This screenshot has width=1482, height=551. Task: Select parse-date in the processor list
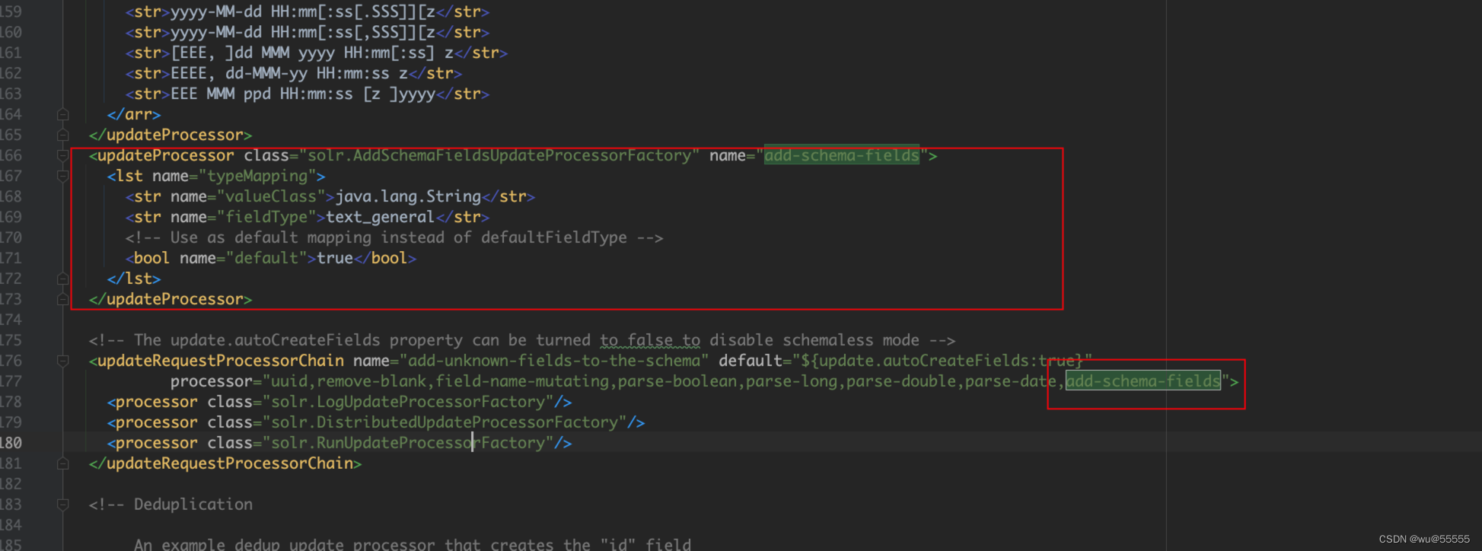point(1011,381)
